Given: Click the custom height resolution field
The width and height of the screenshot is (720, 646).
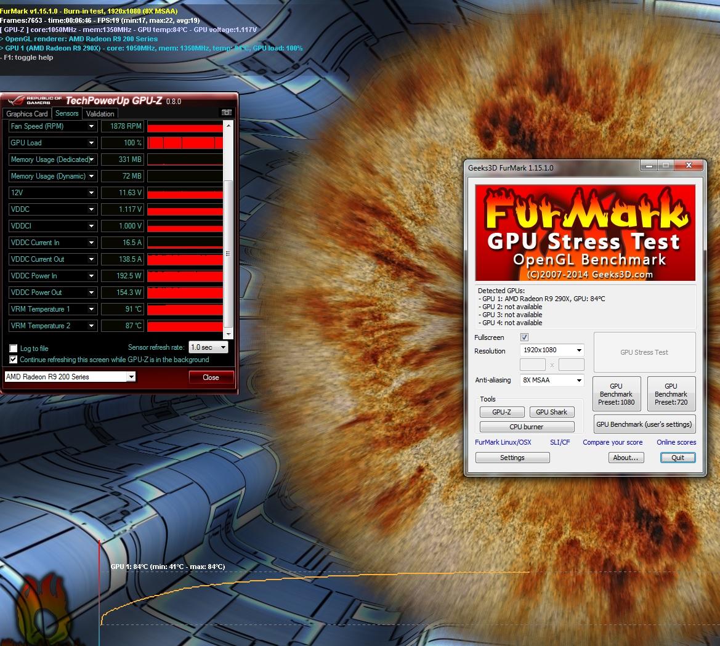Looking at the screenshot, I should (x=571, y=365).
